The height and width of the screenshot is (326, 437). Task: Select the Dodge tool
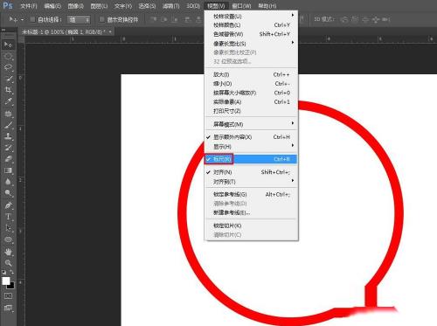(x=8, y=193)
